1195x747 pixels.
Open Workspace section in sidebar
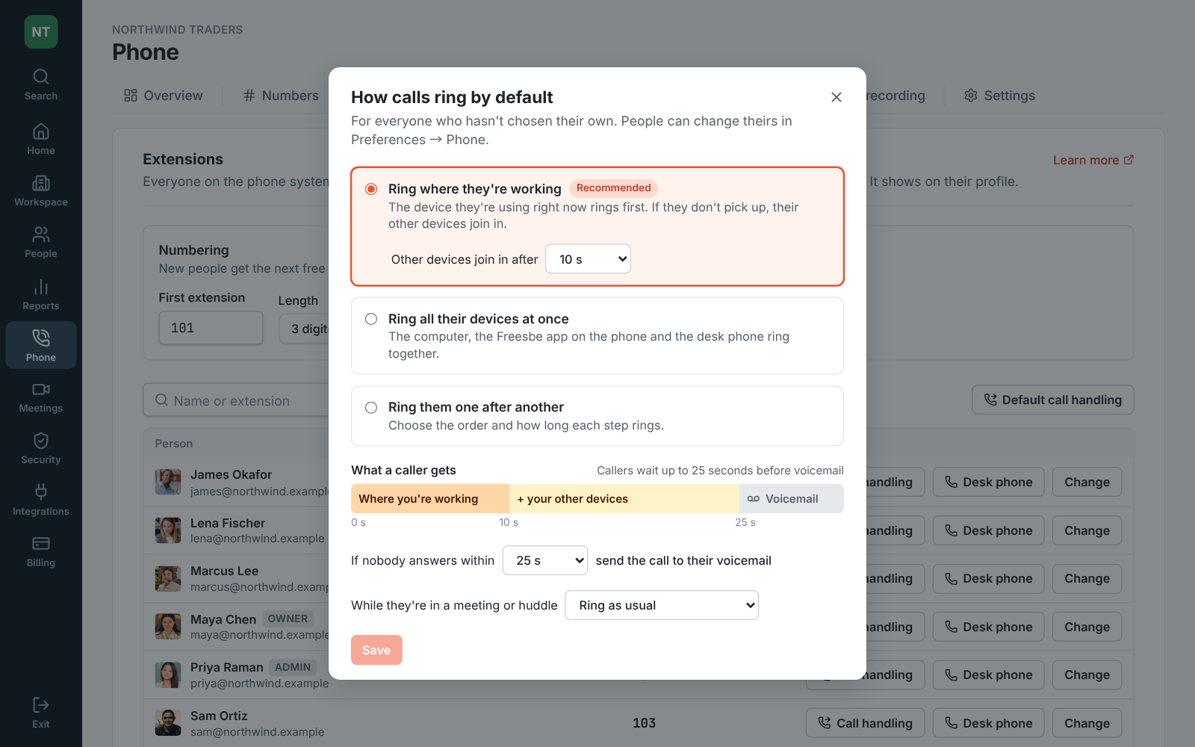pos(41,190)
